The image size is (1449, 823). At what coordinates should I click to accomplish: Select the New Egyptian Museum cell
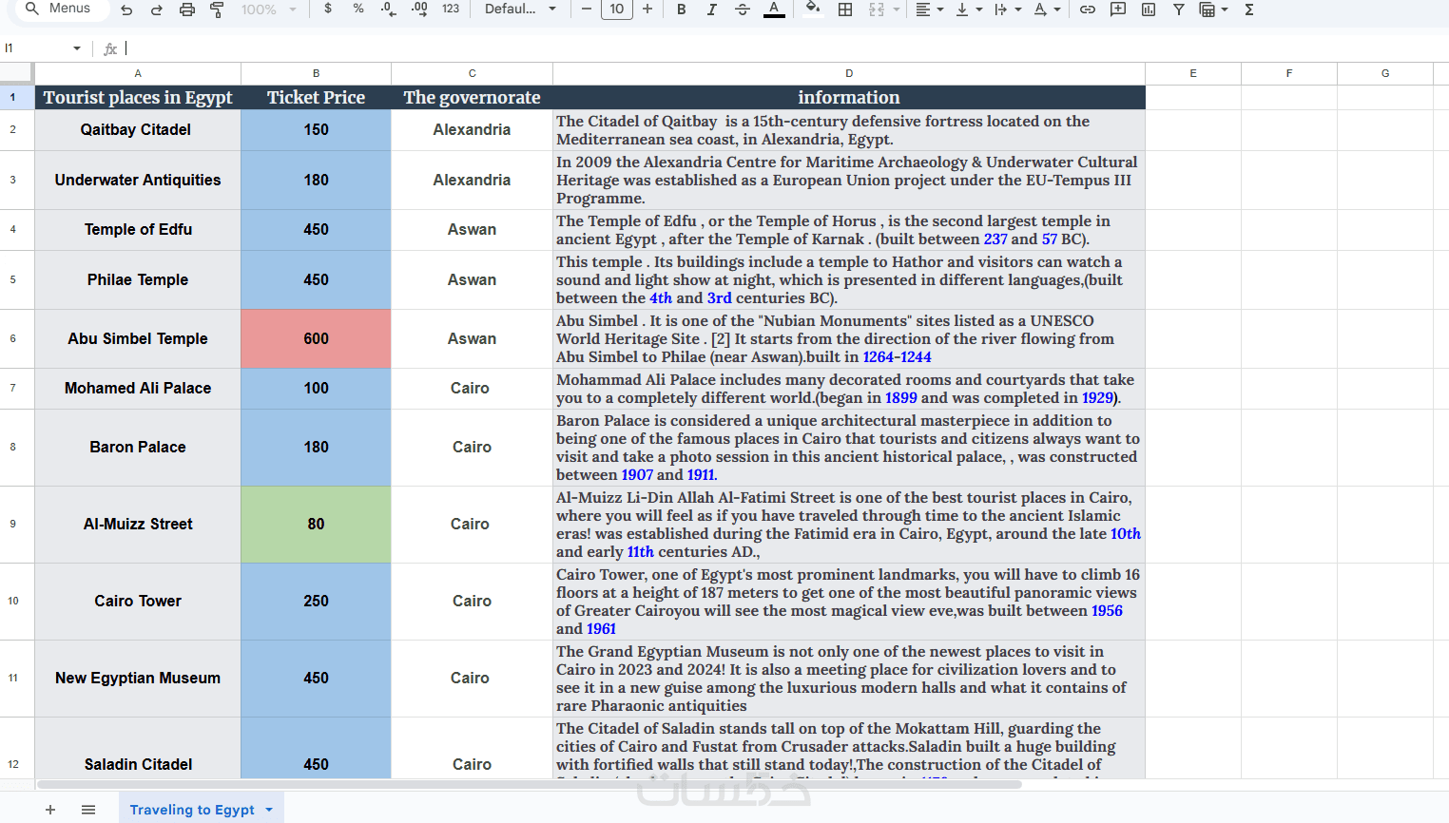[x=138, y=678]
